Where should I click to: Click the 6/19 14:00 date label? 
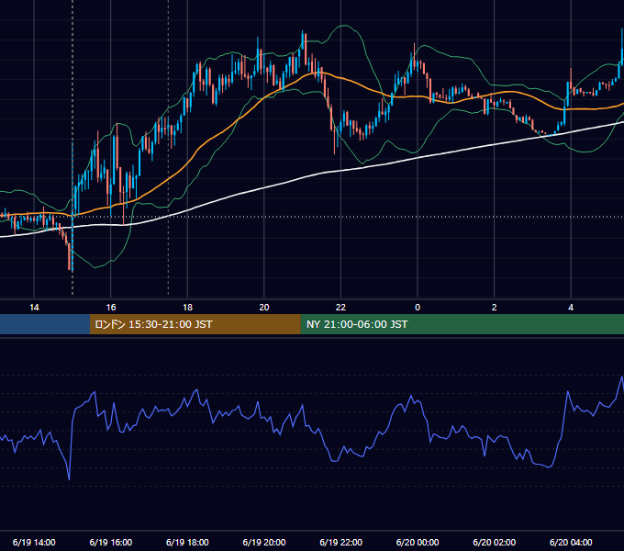(x=34, y=542)
